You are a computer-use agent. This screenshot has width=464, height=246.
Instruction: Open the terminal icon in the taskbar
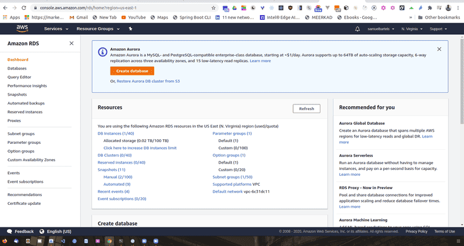[121, 241]
